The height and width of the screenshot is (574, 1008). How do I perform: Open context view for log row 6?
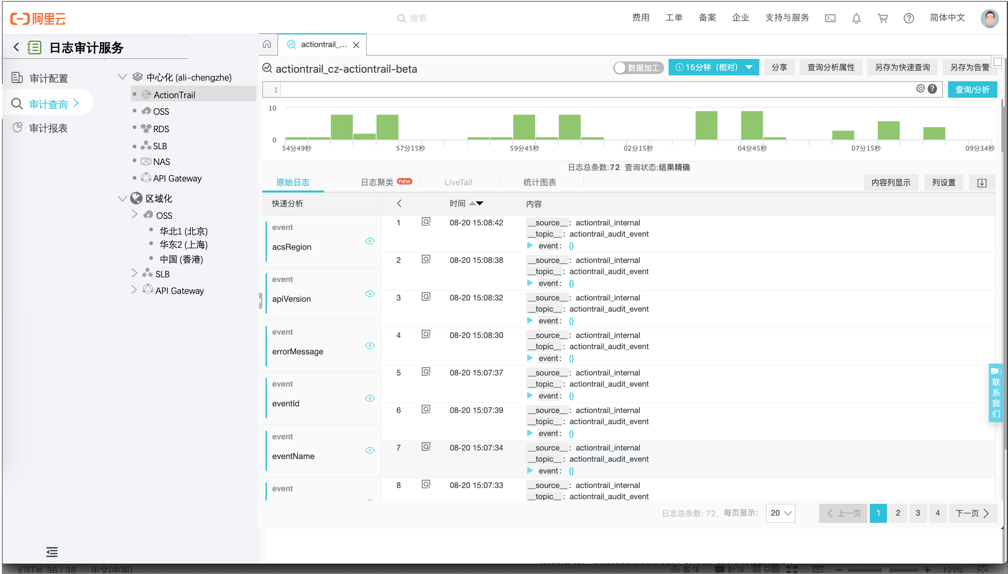click(426, 410)
